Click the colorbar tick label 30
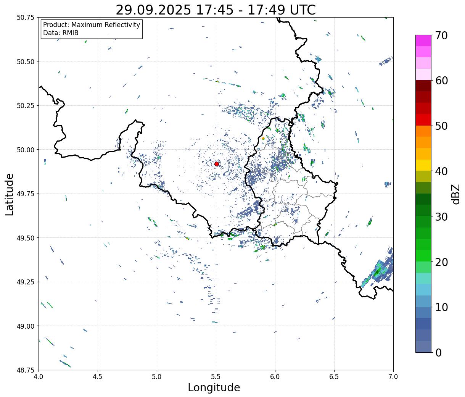Screen dimensions: 465x397 coord(441,216)
